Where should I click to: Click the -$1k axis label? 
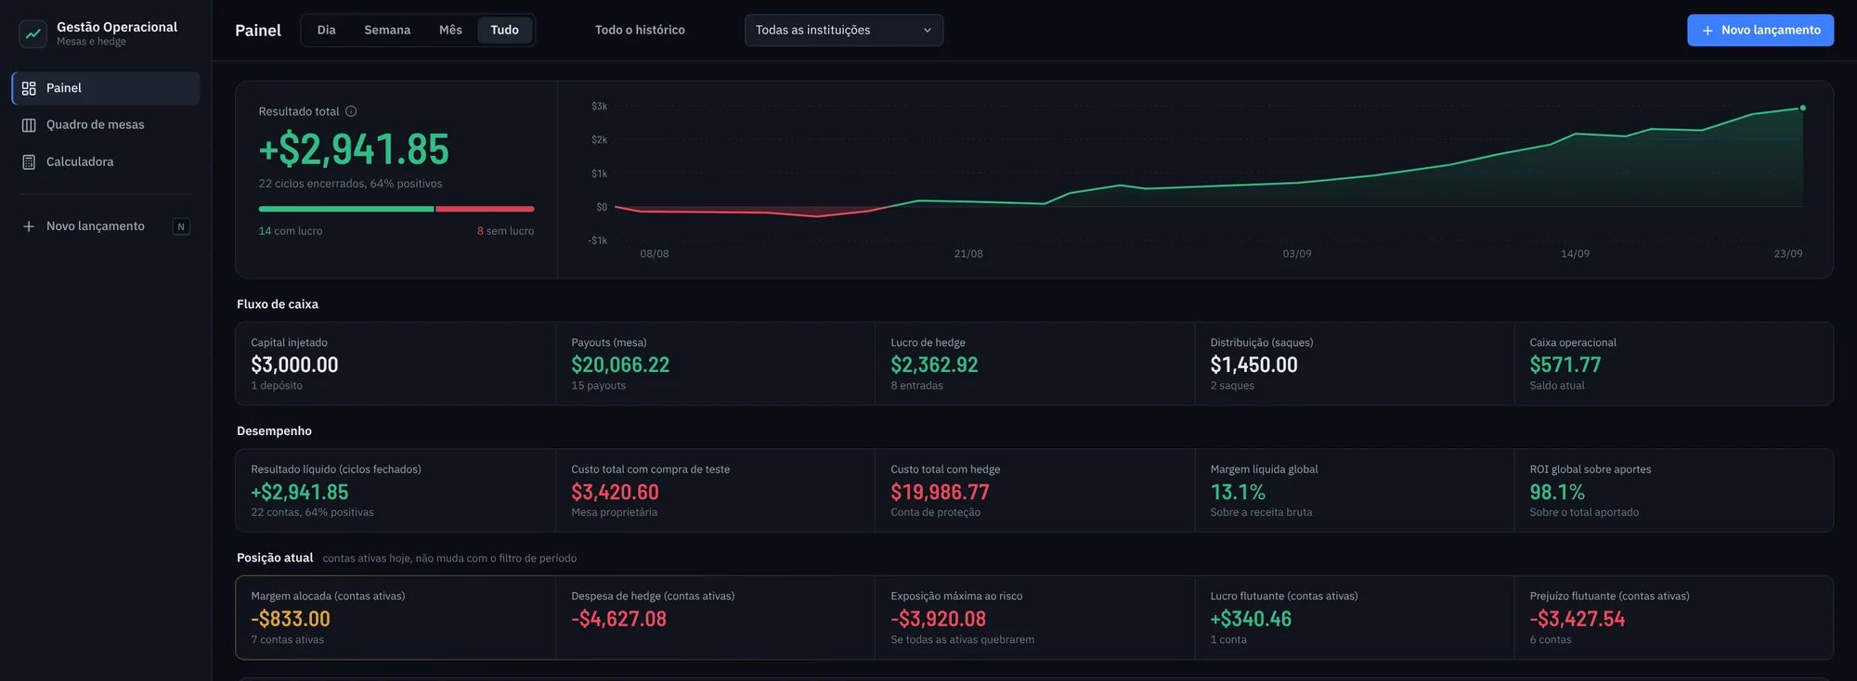pyautogui.click(x=597, y=241)
